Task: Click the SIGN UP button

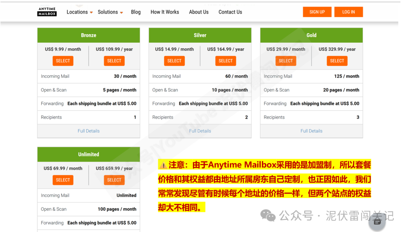Action: pyautogui.click(x=317, y=12)
